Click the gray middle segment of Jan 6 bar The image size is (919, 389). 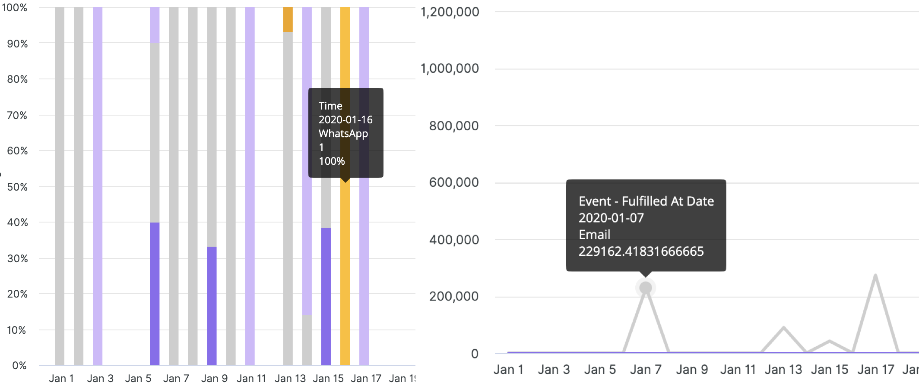(x=155, y=133)
